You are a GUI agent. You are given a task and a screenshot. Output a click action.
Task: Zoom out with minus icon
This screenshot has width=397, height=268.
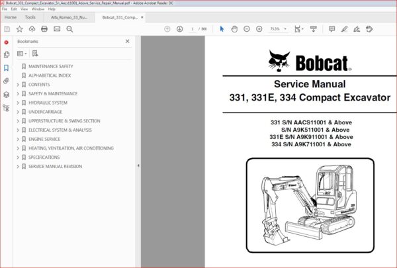coord(247,29)
